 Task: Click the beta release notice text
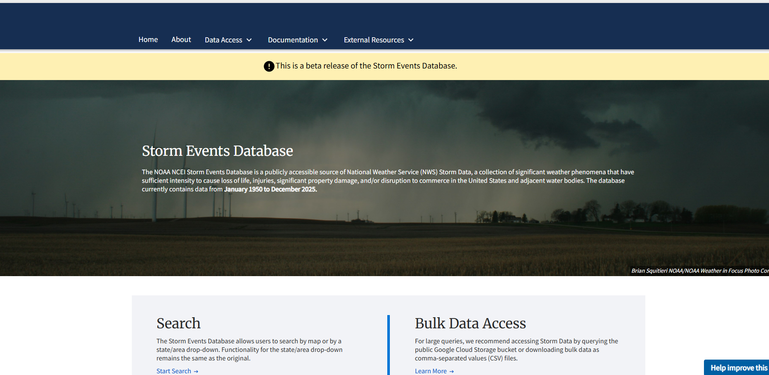pyautogui.click(x=366, y=66)
